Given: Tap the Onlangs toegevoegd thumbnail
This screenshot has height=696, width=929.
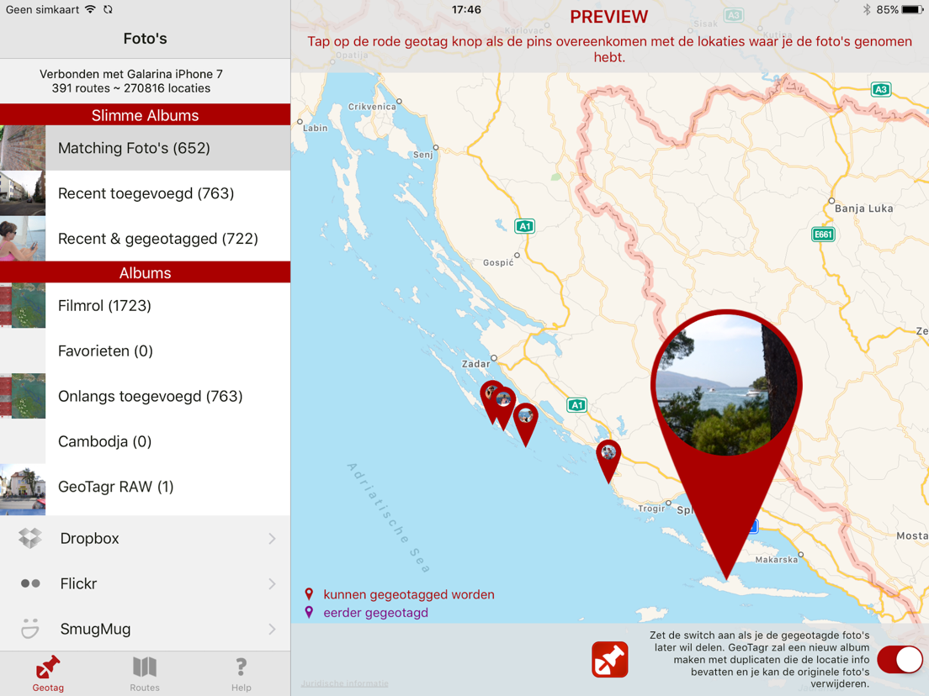Looking at the screenshot, I should click(23, 396).
